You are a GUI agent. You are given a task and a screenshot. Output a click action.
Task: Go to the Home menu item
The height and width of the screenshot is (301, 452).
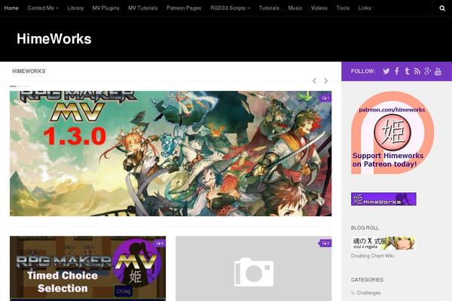point(11,8)
